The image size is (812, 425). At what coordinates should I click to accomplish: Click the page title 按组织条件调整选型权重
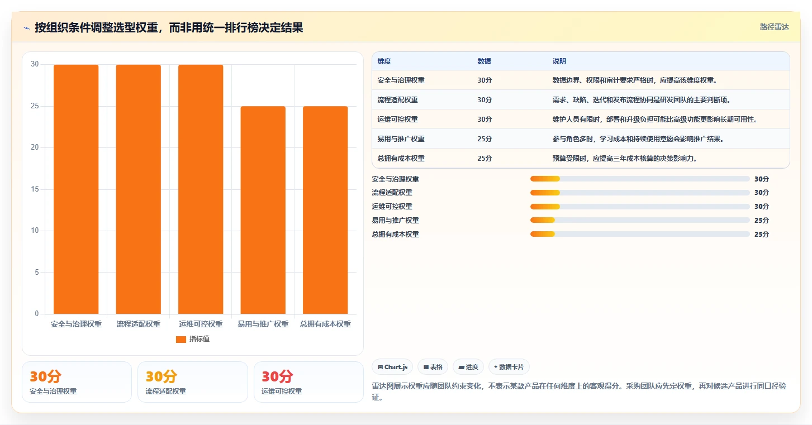pos(169,27)
